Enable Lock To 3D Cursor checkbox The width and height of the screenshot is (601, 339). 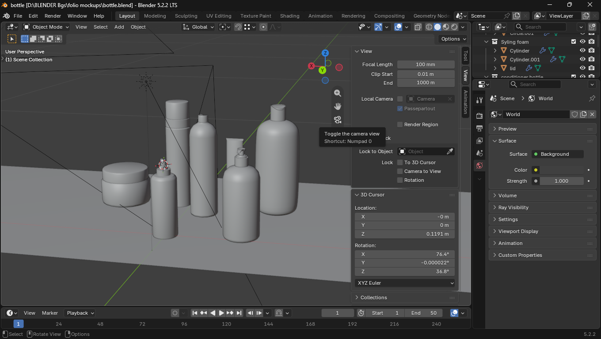click(x=400, y=162)
